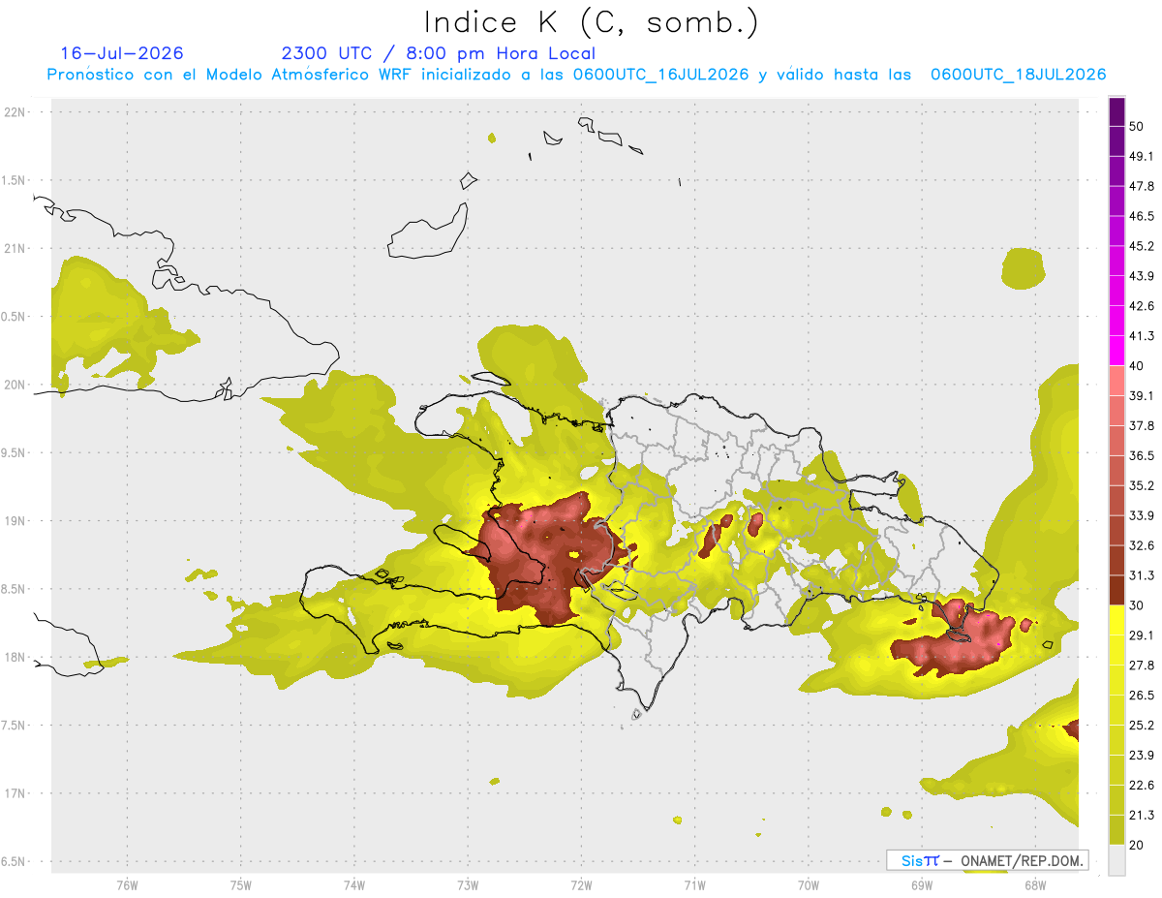Click the "17N" latitude label
1162x898 pixels.
point(15,793)
